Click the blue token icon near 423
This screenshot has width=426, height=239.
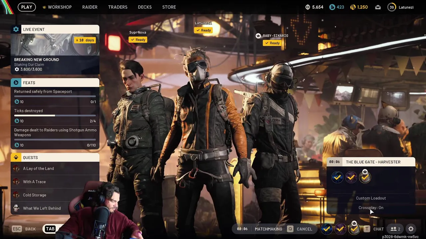(332, 7)
